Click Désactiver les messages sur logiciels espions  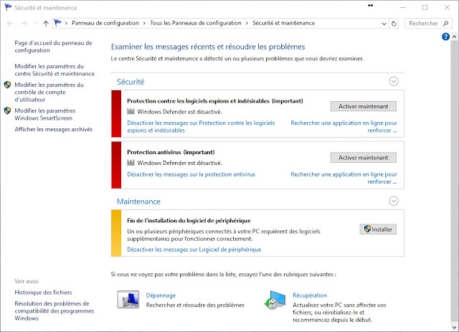click(x=201, y=126)
